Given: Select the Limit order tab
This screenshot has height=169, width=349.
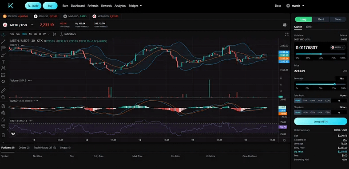Looking at the screenshot, I should 309,27.
